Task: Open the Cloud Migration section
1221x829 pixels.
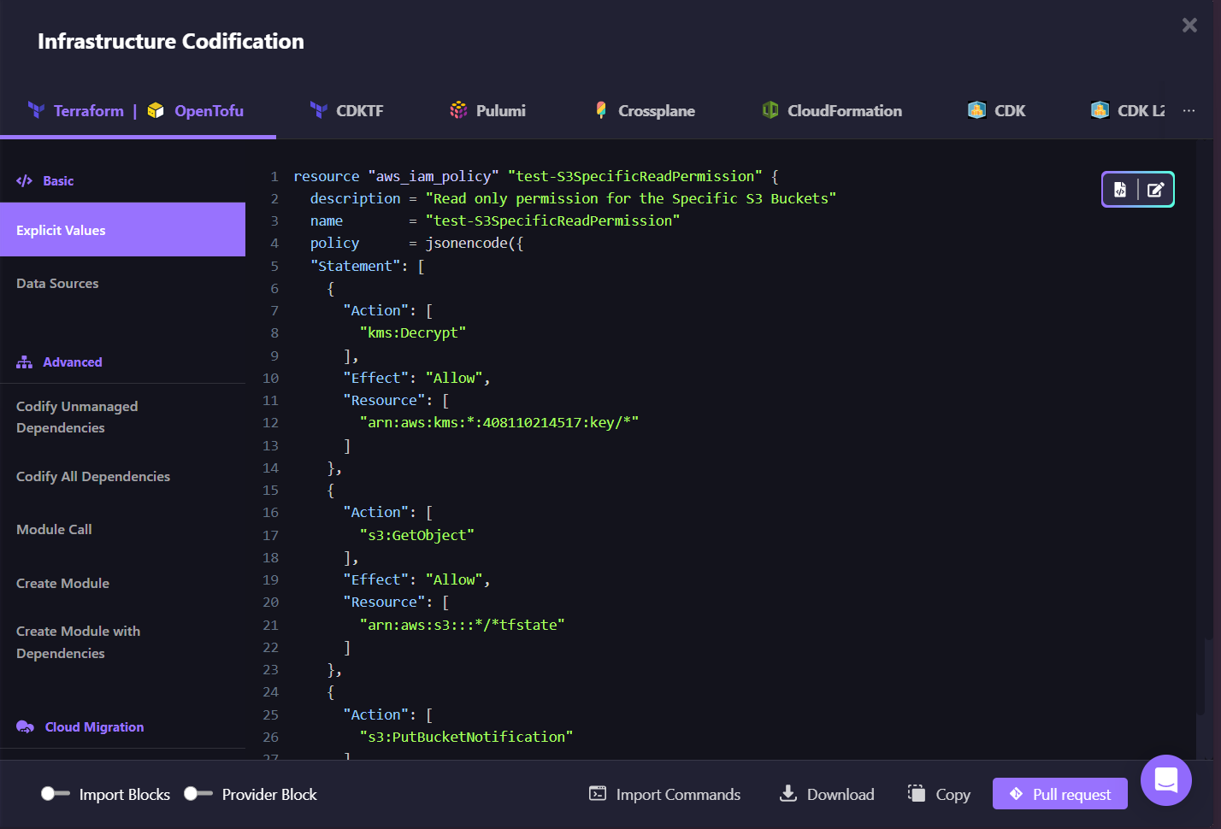Action: click(x=94, y=726)
